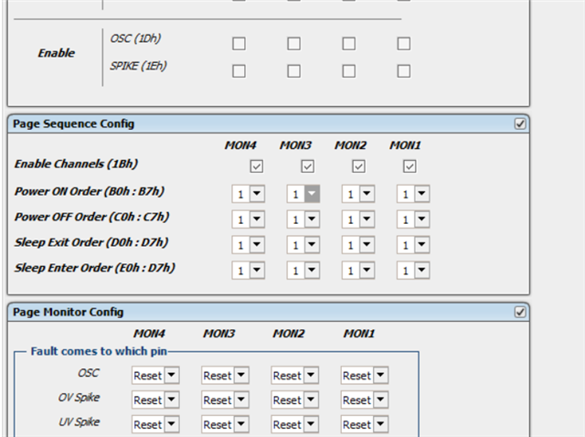Image resolution: width=585 pixels, height=437 pixels.
Task: Open Power OFF Order dropdown for MON2
Action: click(358, 219)
